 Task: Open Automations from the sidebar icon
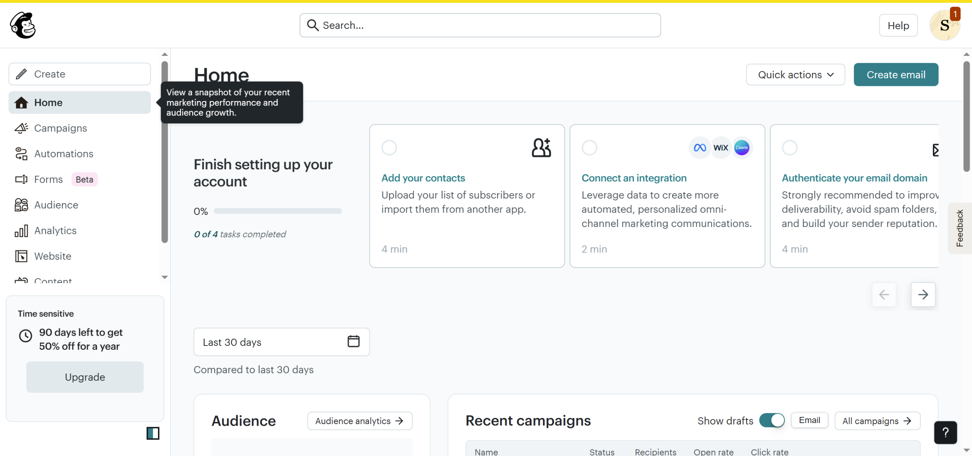tap(21, 154)
